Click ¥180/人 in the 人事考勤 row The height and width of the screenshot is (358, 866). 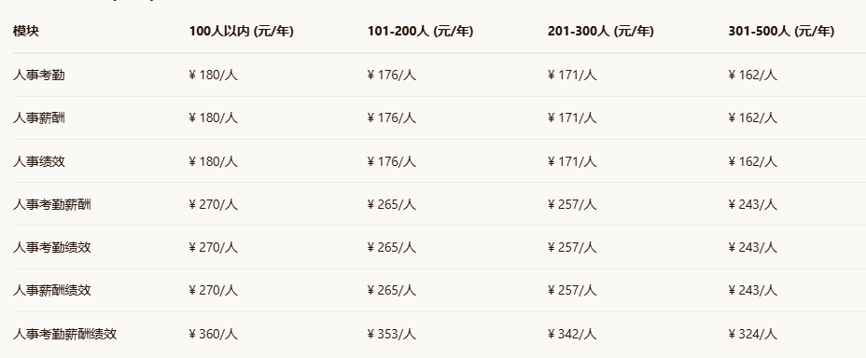pyautogui.click(x=213, y=75)
